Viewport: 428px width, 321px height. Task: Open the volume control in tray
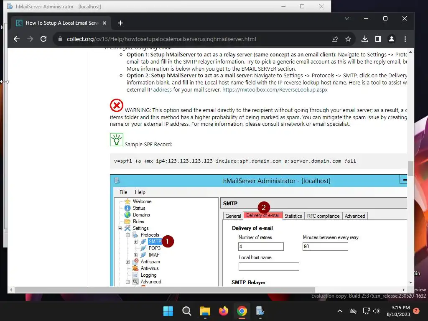376,311
